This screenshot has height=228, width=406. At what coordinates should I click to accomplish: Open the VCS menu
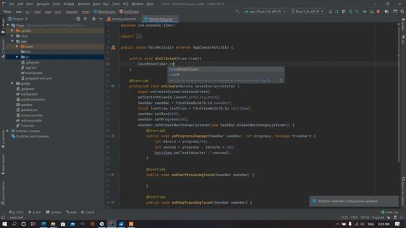point(126,4)
